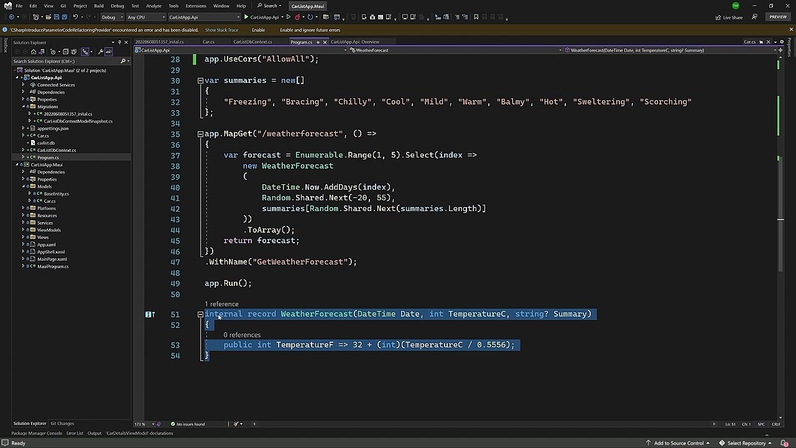The width and height of the screenshot is (796, 448).
Task: Switch to CarListDbContext.cs editor tab
Action: pyautogui.click(x=252, y=42)
